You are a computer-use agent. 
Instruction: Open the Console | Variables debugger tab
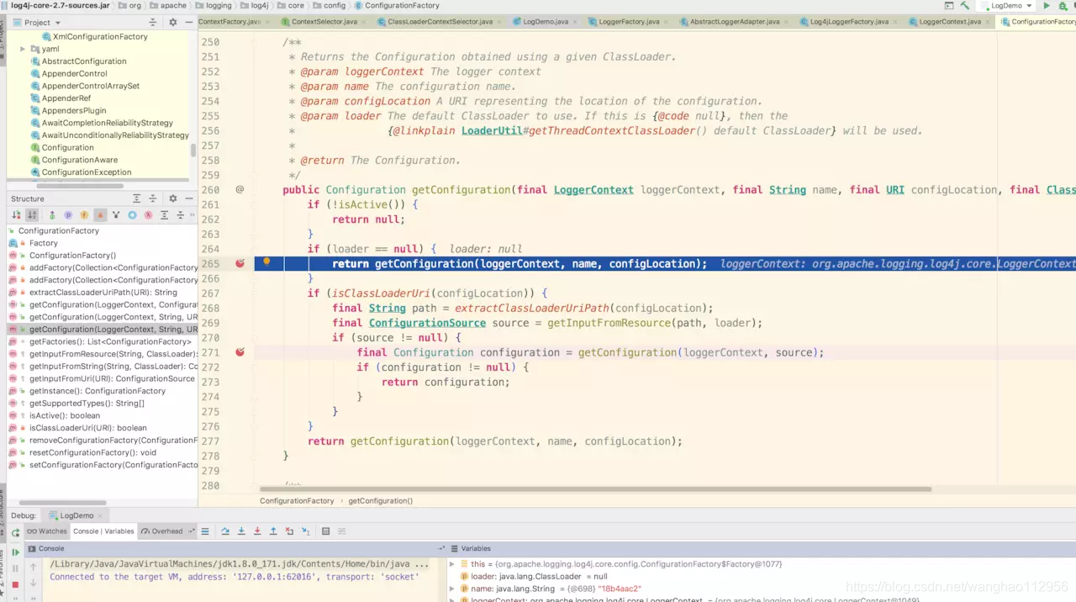point(103,531)
